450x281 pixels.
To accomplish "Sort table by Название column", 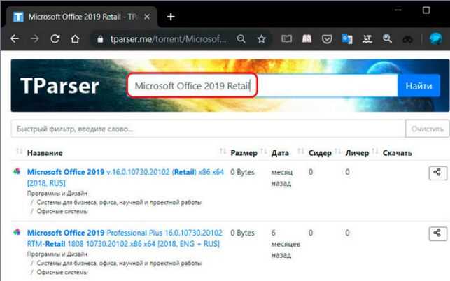I will click(x=45, y=153).
